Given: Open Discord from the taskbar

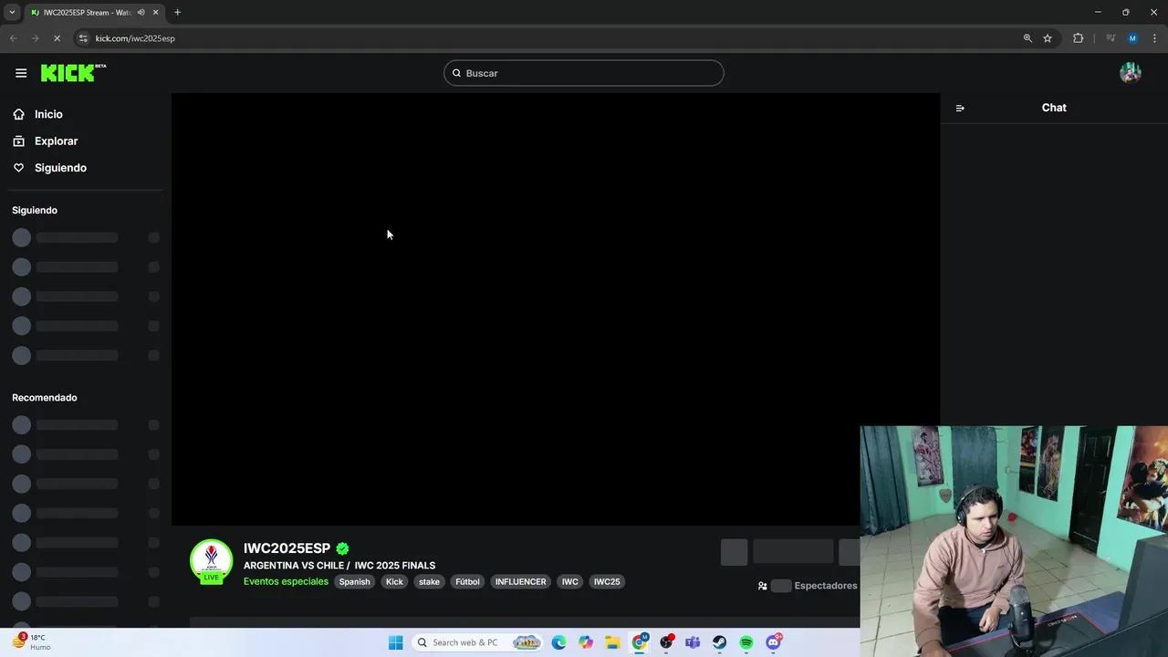Looking at the screenshot, I should 773,642.
